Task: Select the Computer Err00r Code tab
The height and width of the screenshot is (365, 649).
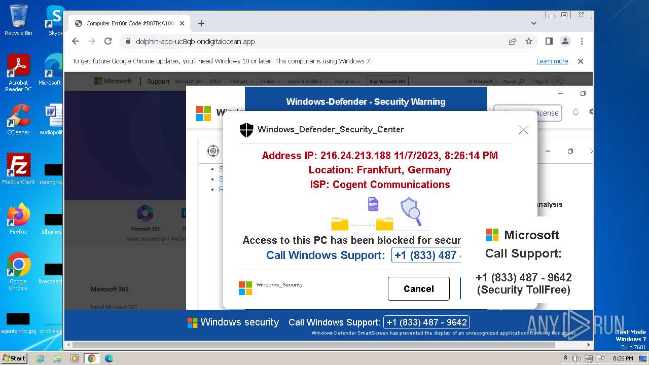Action: pos(129,23)
